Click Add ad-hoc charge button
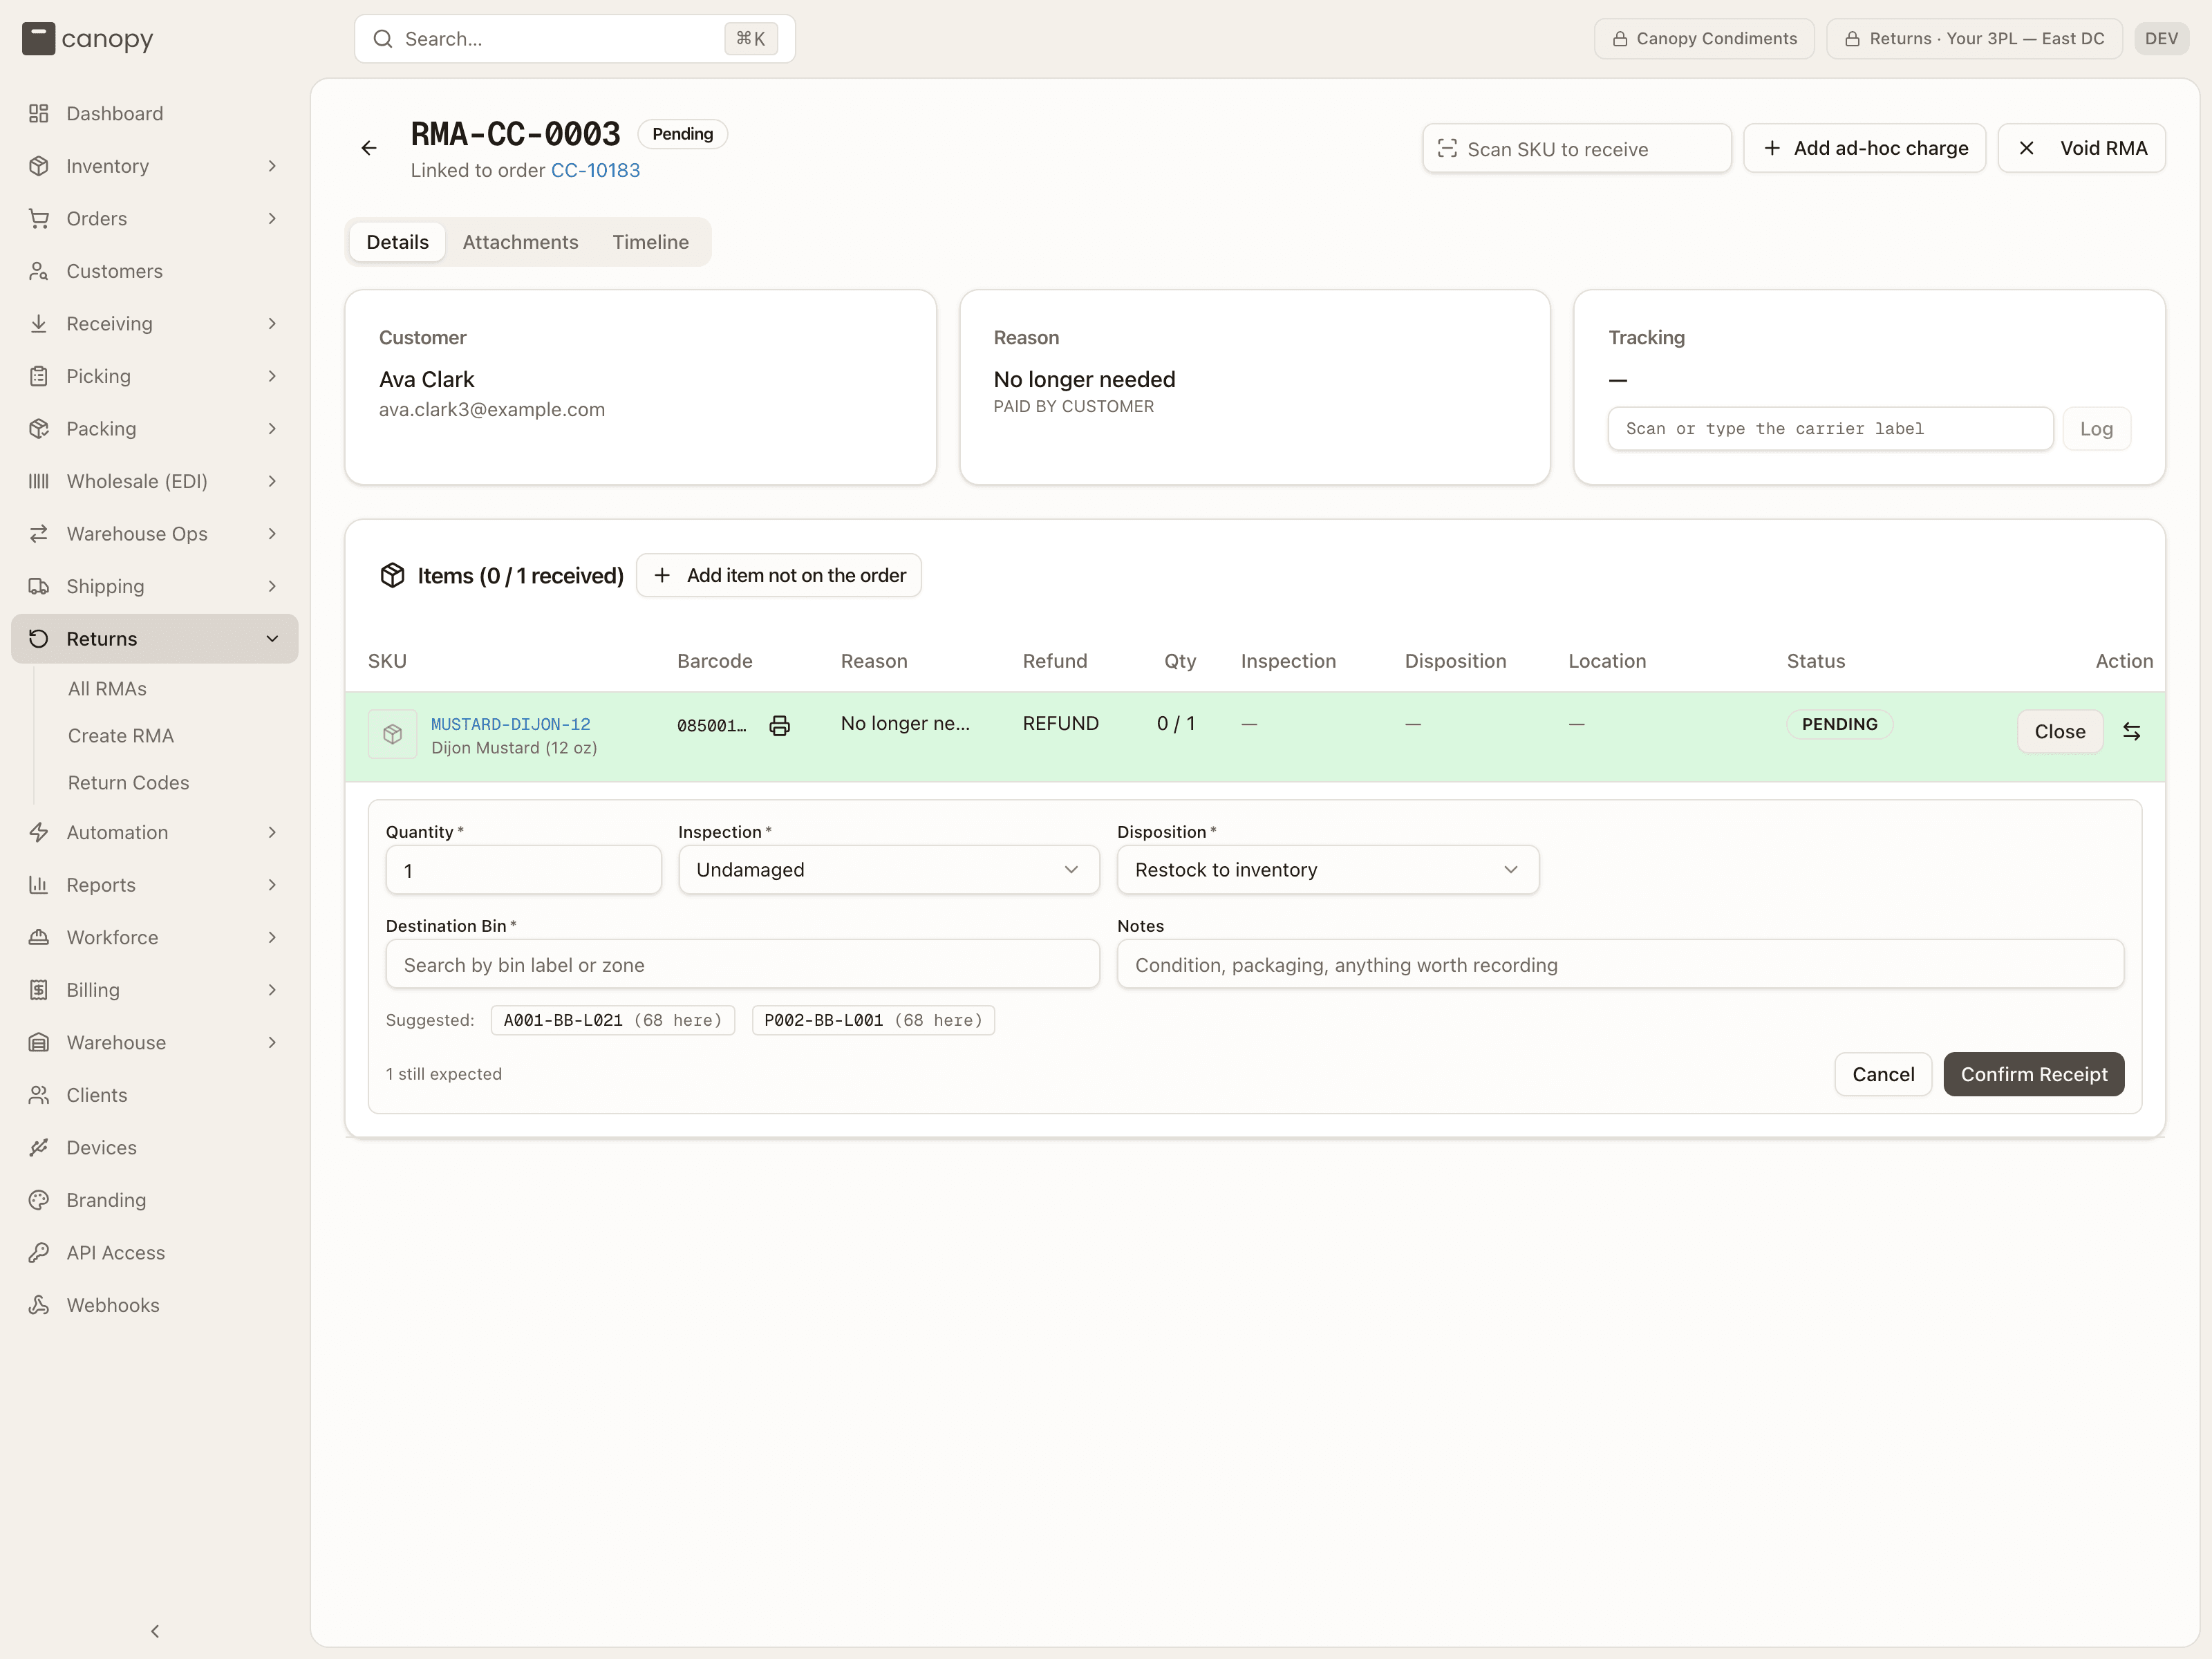 pyautogui.click(x=1864, y=148)
